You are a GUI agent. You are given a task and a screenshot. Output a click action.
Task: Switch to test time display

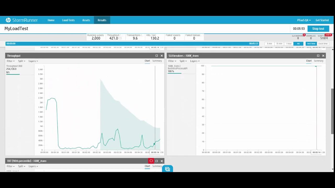(311, 44)
